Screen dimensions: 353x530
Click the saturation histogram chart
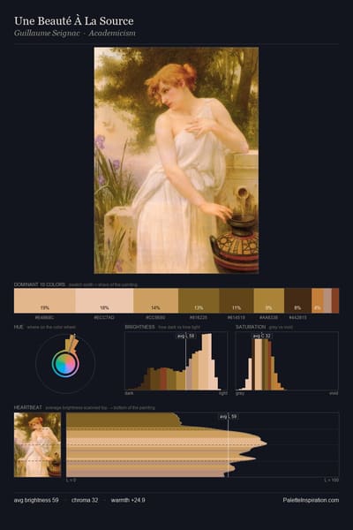tap(287, 361)
